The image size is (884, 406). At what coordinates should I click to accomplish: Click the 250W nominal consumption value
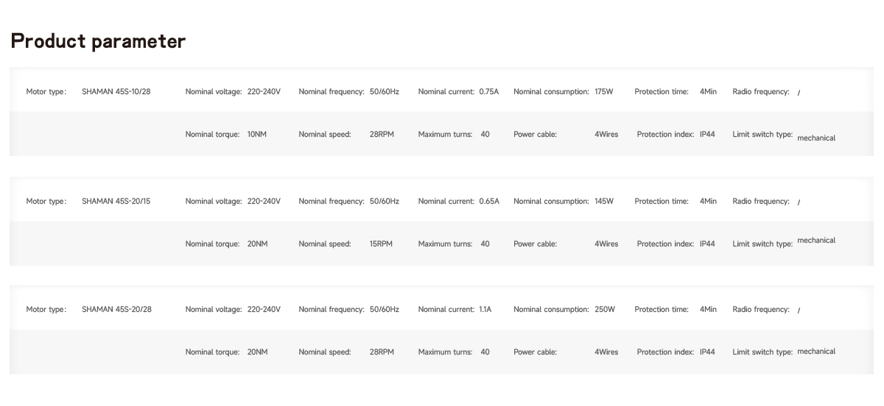click(605, 310)
